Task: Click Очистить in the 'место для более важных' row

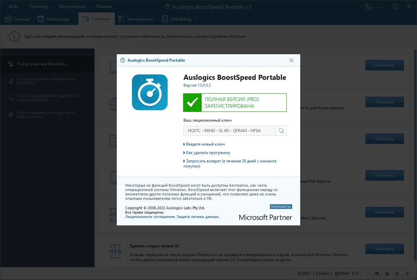Action: 384,102
